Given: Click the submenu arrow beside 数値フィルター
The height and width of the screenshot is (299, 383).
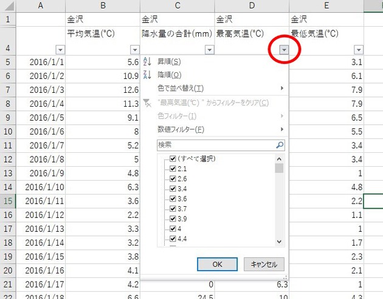Looking at the screenshot, I should tap(282, 129).
